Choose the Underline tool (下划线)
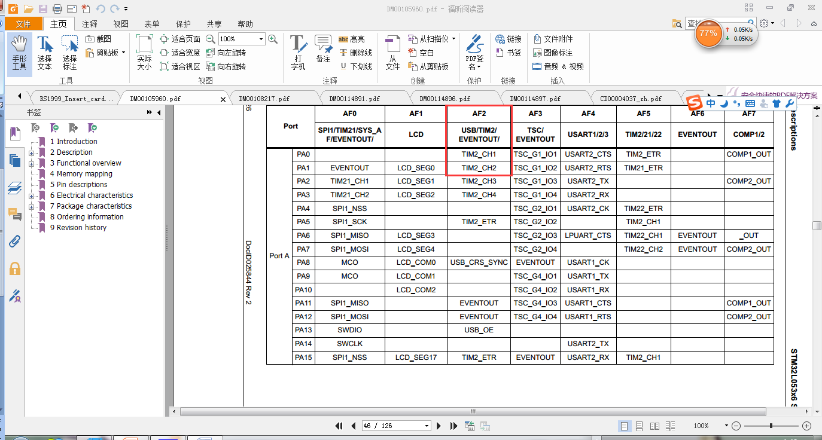The image size is (822, 440). [355, 66]
